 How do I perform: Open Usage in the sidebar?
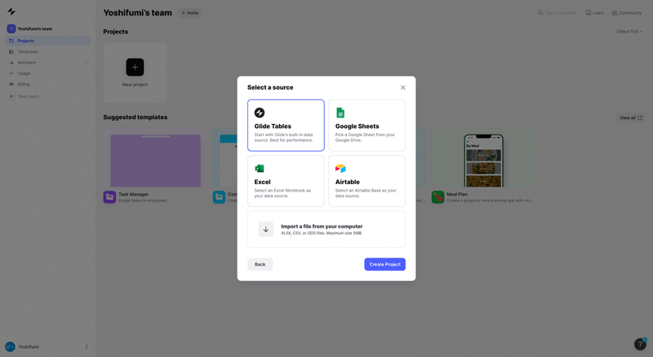point(47,73)
